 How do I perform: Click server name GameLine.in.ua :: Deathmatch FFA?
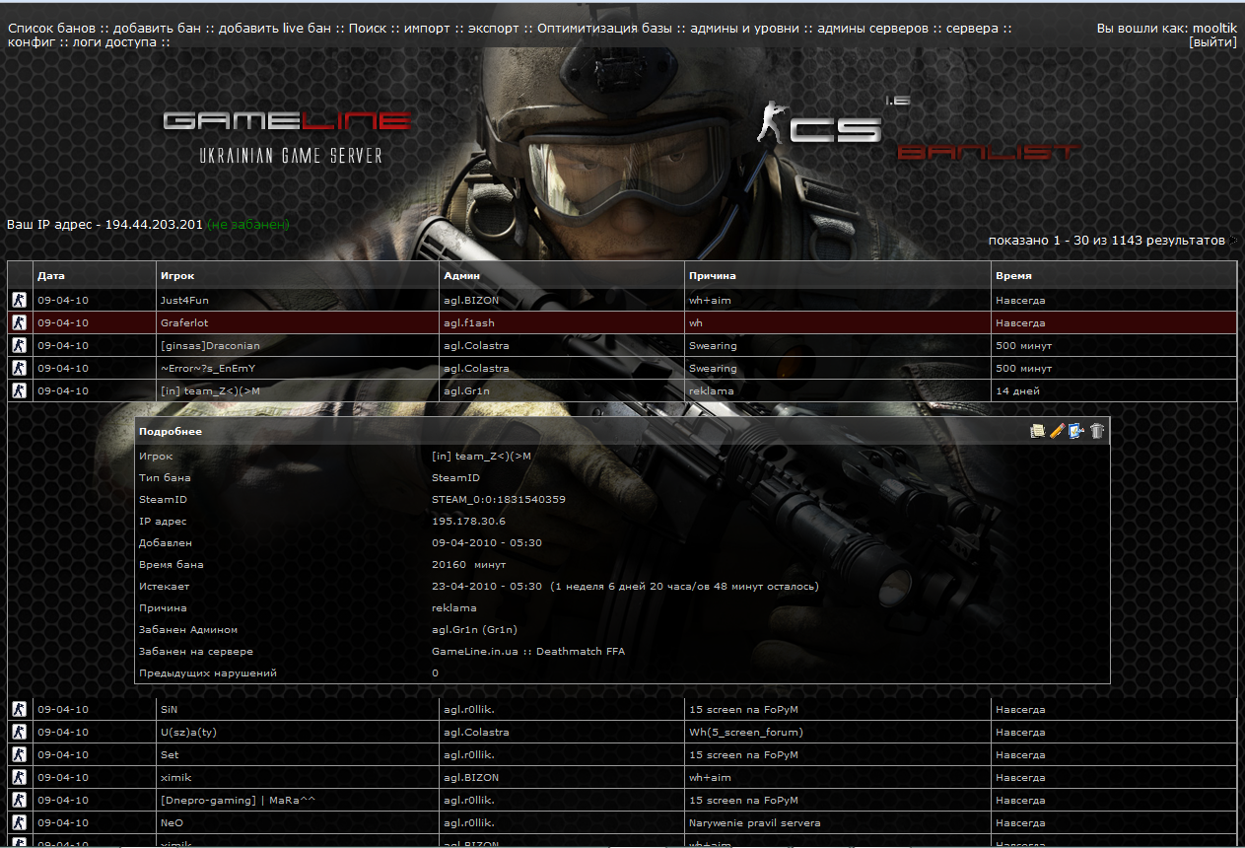pos(528,651)
